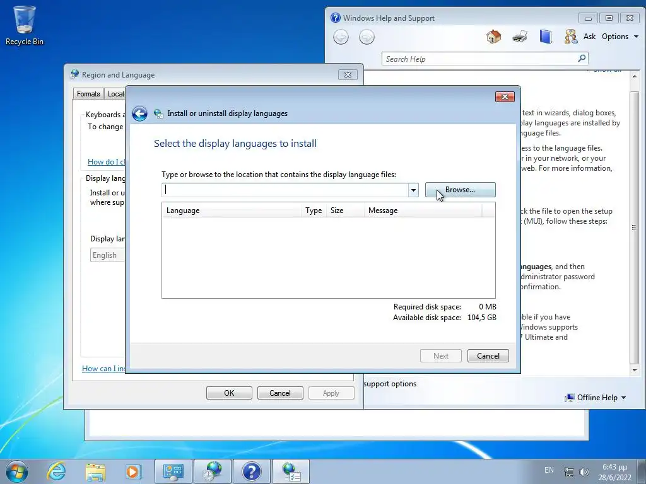Click the volume speaker icon in tray
This screenshot has height=484, width=646.
pos(584,472)
